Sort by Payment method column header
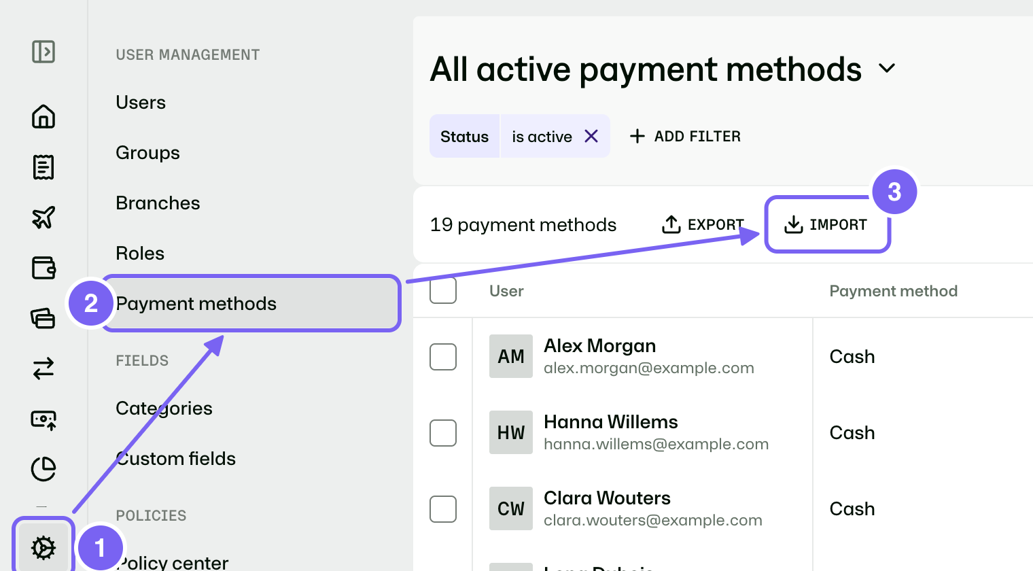The image size is (1033, 571). [893, 291]
